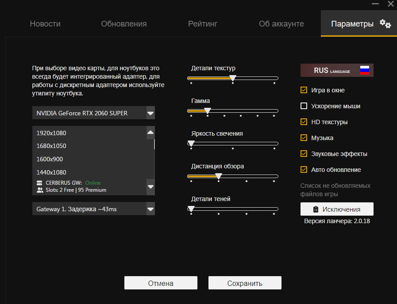The image size is (397, 304).
Task: Open the Gateway 1 latency dropdown
Action: 93,209
